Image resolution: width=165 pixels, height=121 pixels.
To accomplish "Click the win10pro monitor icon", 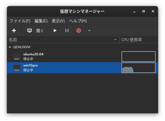I will tap(17, 68).
